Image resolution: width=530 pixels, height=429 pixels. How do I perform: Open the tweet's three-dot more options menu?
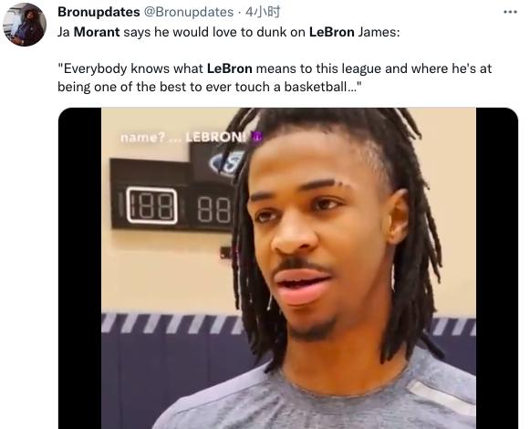(x=510, y=12)
